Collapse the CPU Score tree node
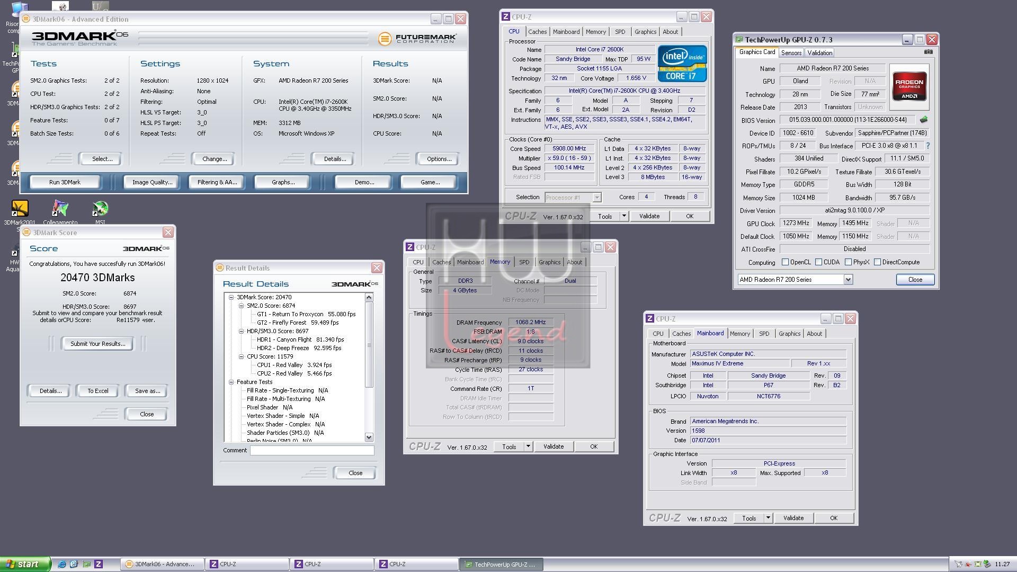Screen dimensions: 1017x572 (242, 356)
